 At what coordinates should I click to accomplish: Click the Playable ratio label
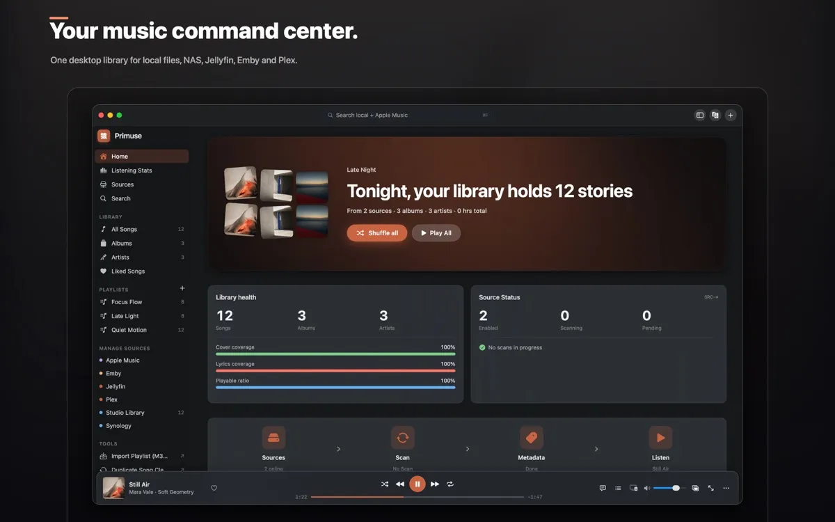(x=232, y=381)
